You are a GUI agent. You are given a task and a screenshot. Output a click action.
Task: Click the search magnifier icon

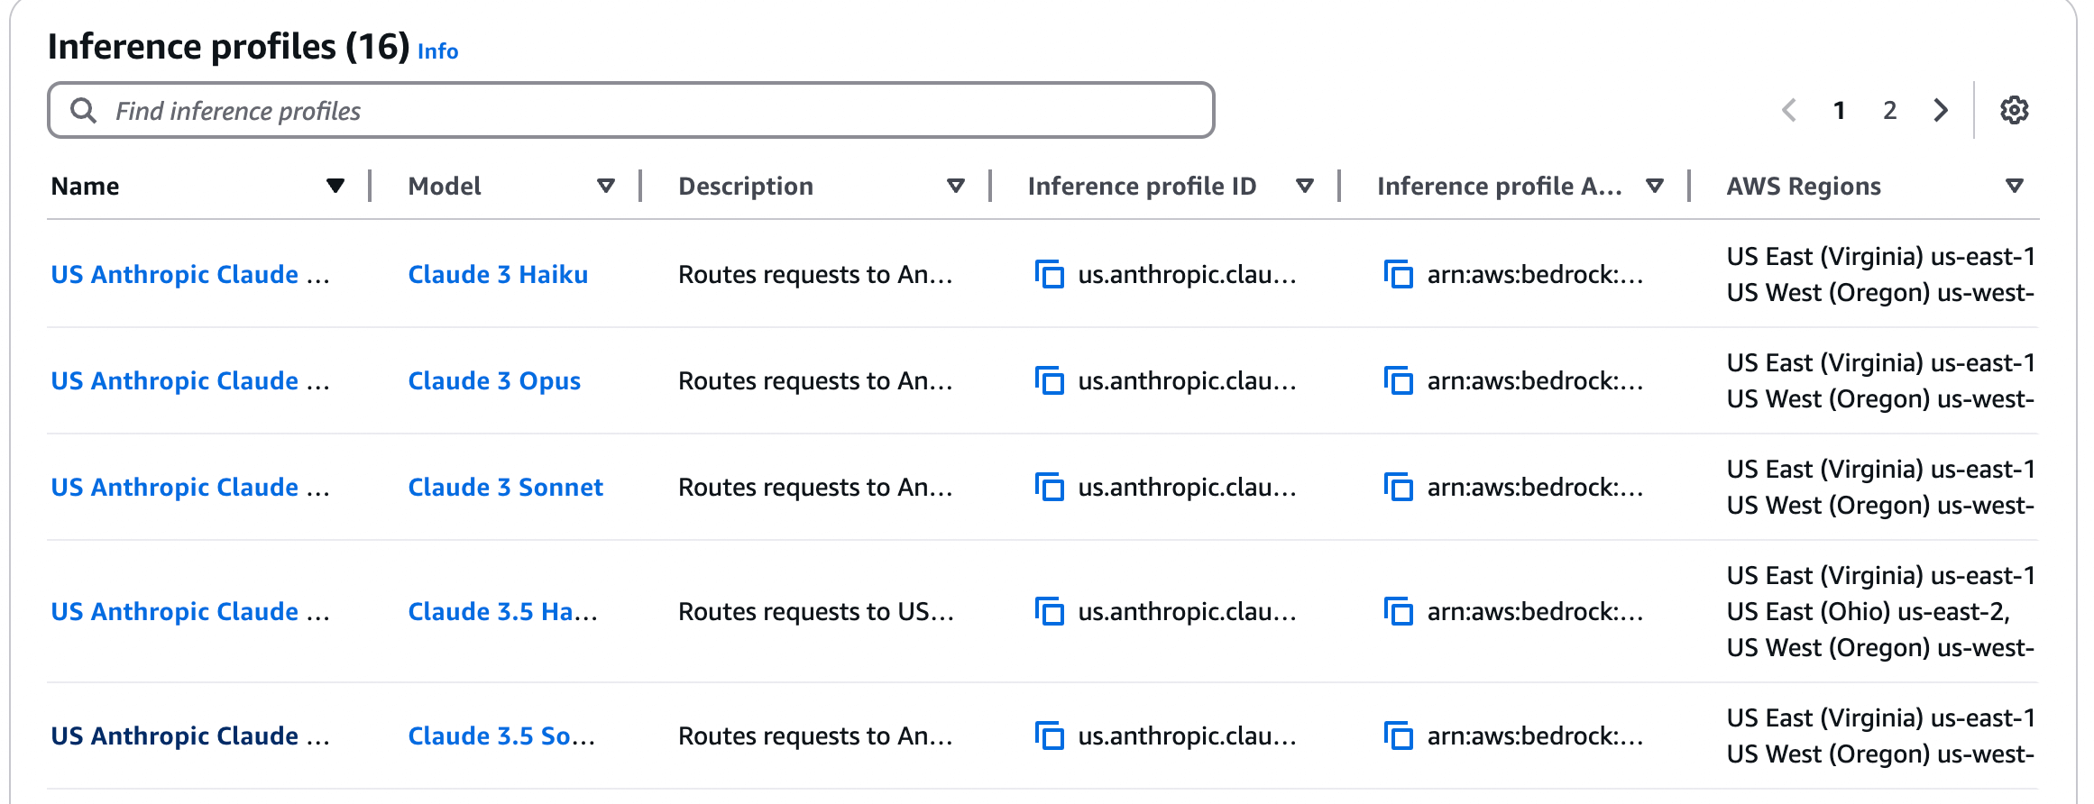83,110
